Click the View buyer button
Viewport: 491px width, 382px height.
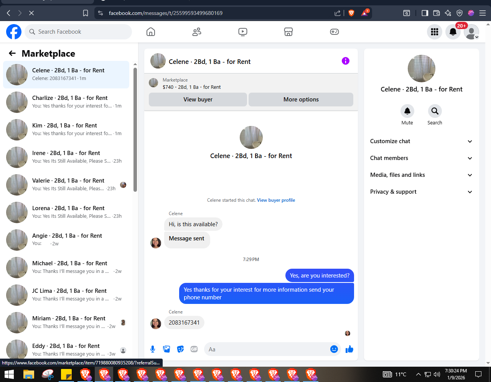pos(198,100)
